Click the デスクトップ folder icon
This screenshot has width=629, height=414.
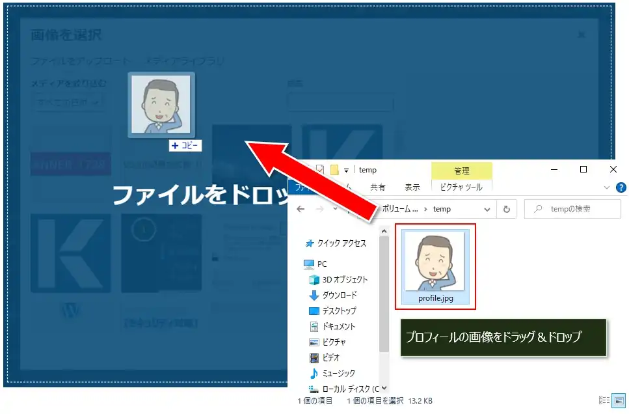pyautogui.click(x=315, y=311)
